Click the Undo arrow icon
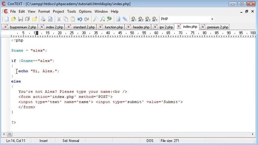This screenshot has width=258, height=145. pyautogui.click(x=80, y=19)
